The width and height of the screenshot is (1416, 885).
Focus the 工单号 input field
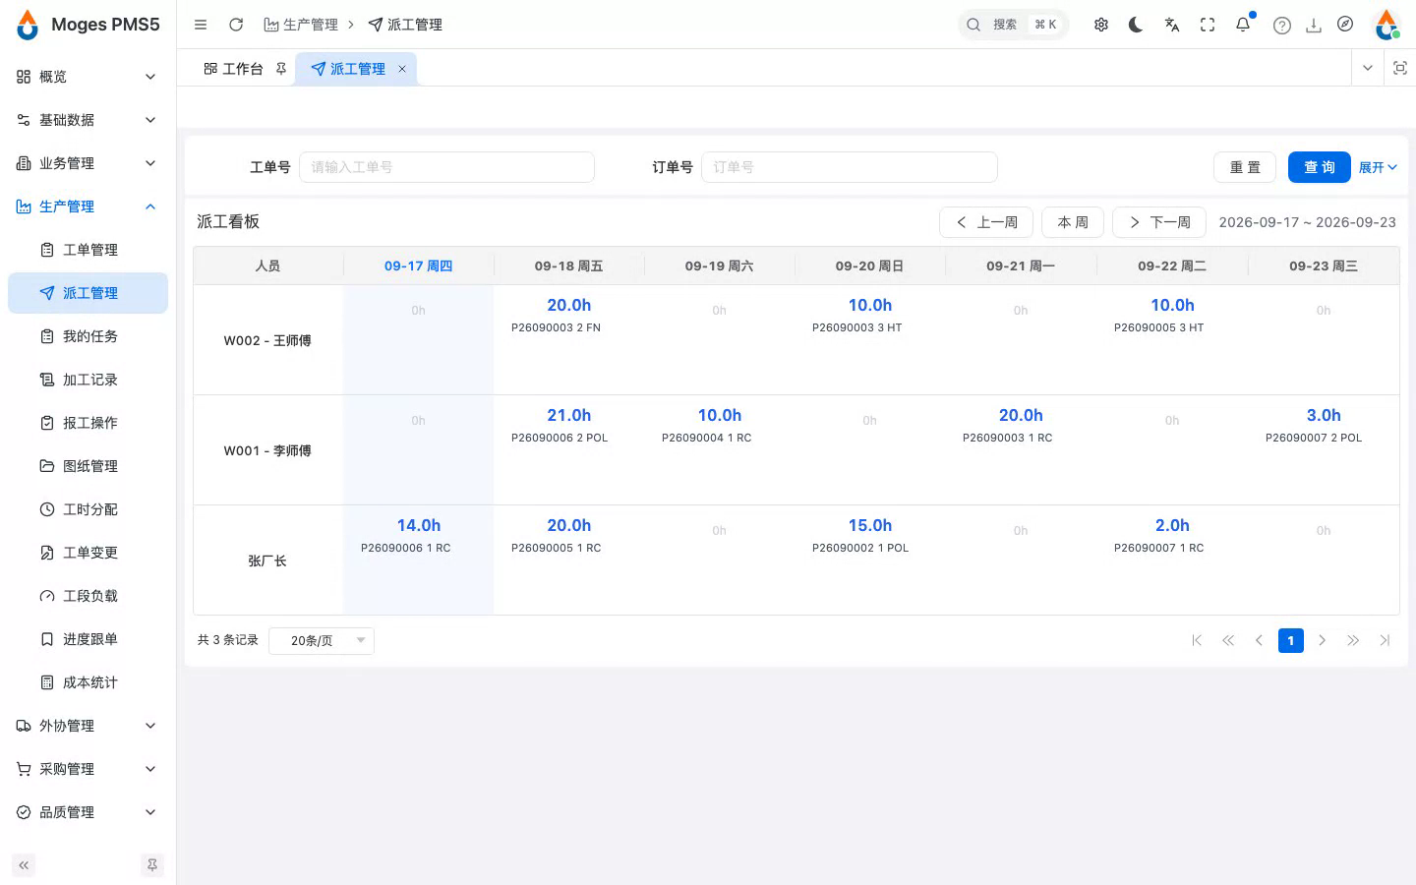446,167
